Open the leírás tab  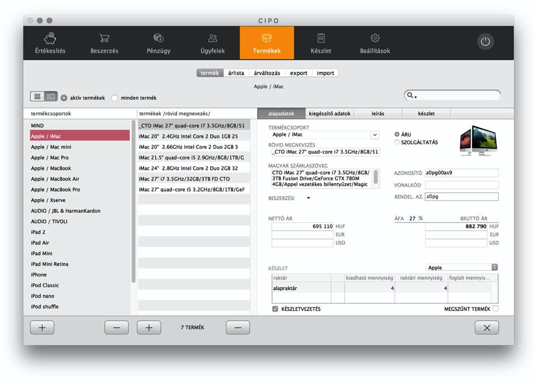[378, 113]
